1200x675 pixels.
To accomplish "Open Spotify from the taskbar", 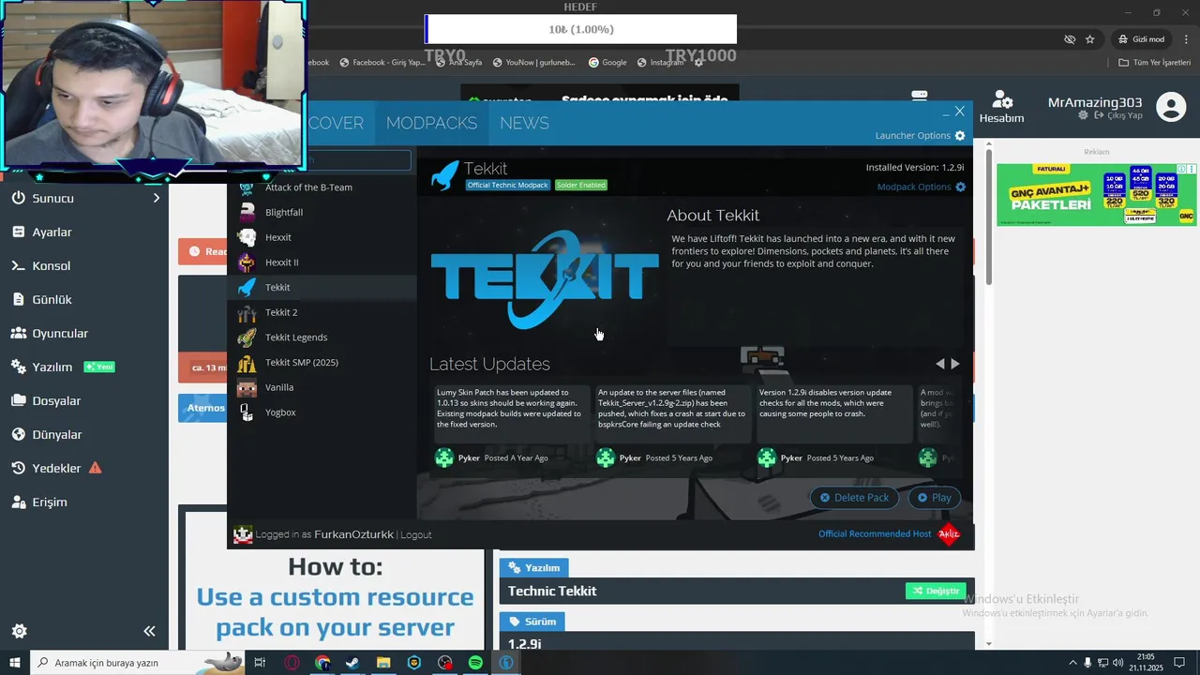I will click(475, 663).
